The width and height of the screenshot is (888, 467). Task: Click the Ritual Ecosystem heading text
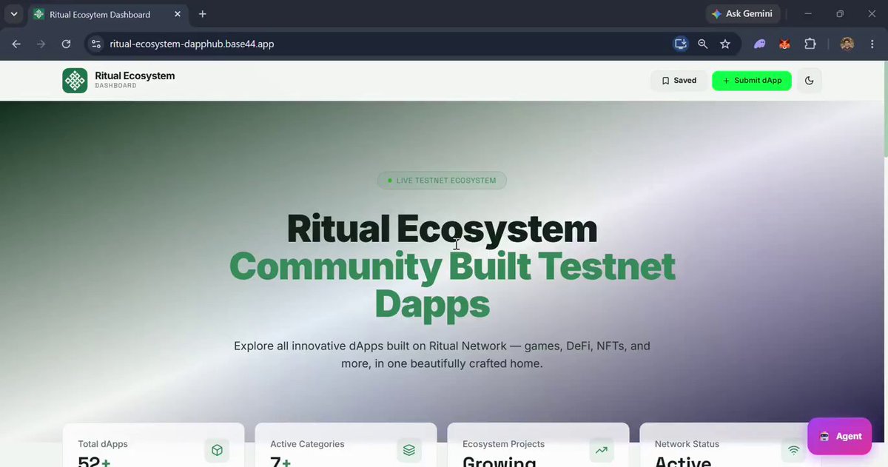(442, 229)
